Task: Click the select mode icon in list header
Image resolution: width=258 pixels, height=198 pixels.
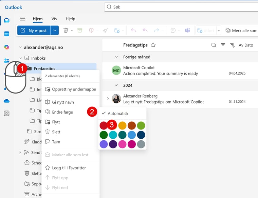Action: click(214, 45)
